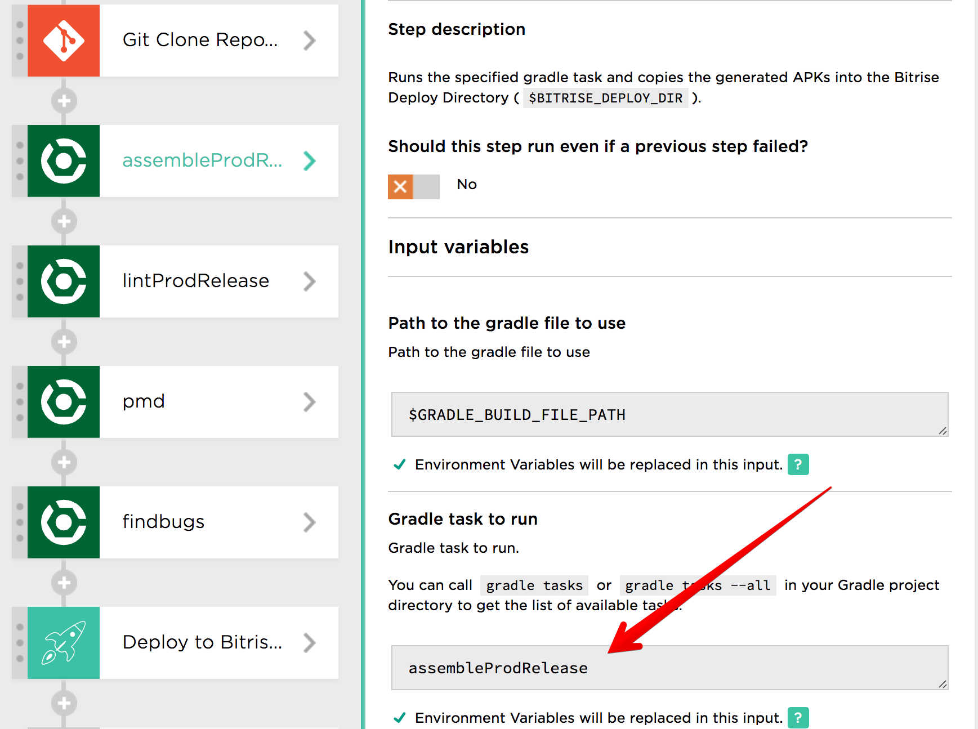The width and height of the screenshot is (978, 729).
Task: Click the green Gradle icon on assembleProdRelease step
Action: point(63,161)
